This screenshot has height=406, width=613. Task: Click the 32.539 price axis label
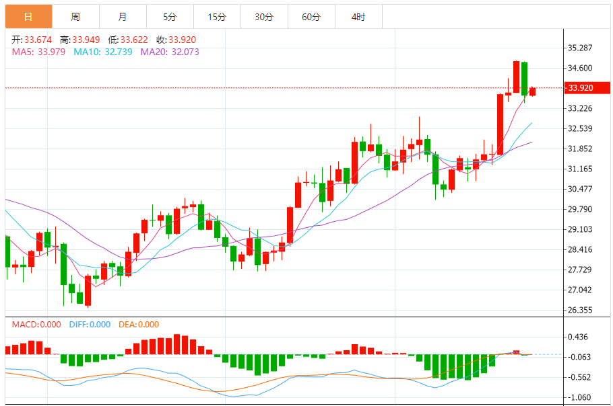click(x=580, y=128)
